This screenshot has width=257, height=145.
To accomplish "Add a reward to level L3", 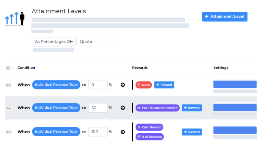I will click(x=192, y=132).
